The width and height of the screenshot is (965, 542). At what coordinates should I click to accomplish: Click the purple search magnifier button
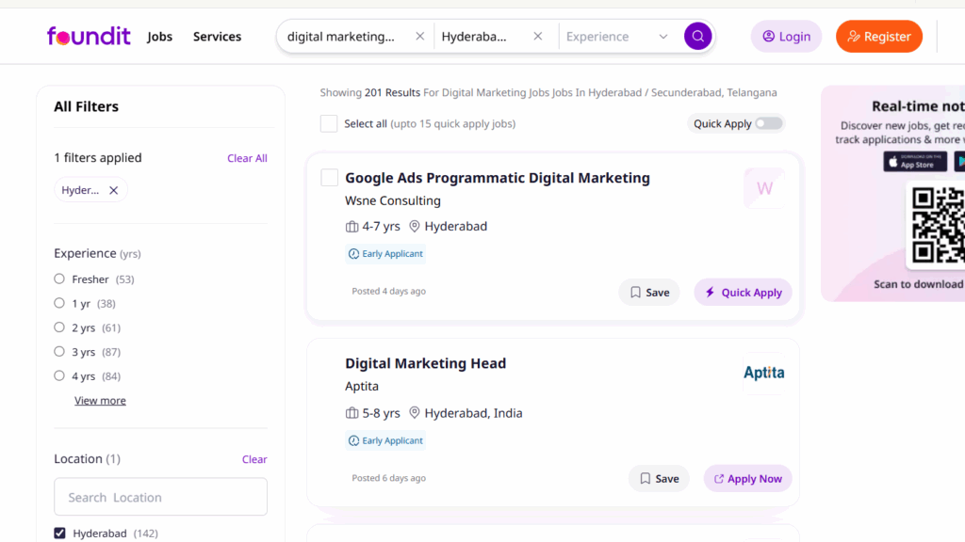coord(698,37)
